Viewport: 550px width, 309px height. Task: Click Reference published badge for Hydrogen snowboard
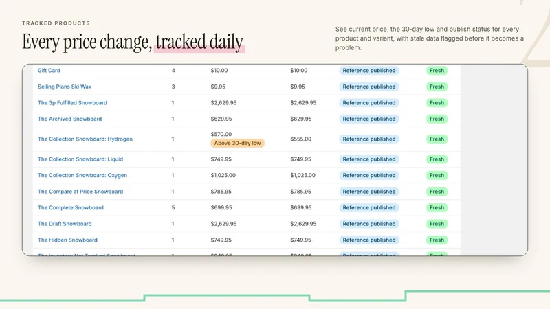369,139
